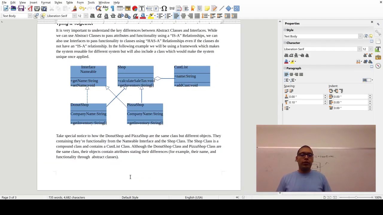The height and width of the screenshot is (215, 383).
Task: Open the sidebar Properties wrench icon
Action: click(x=378, y=33)
